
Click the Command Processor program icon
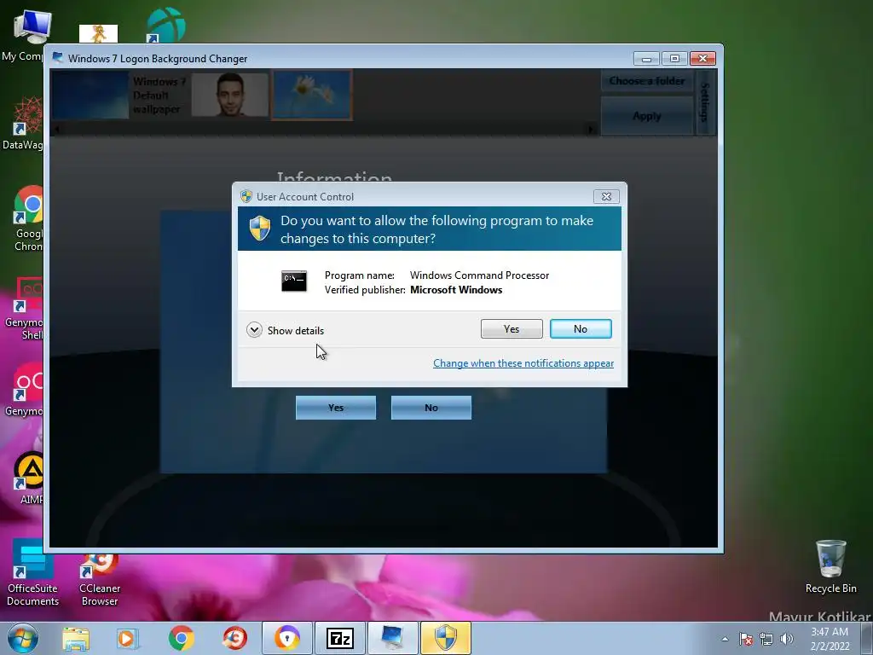point(294,281)
